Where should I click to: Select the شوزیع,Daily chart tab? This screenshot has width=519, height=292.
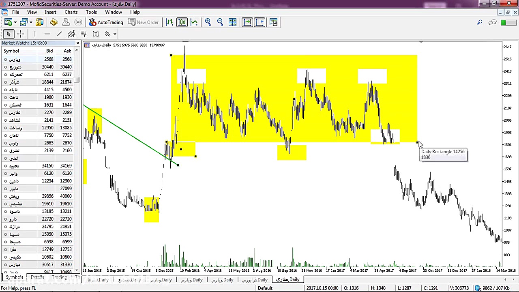tap(130, 280)
